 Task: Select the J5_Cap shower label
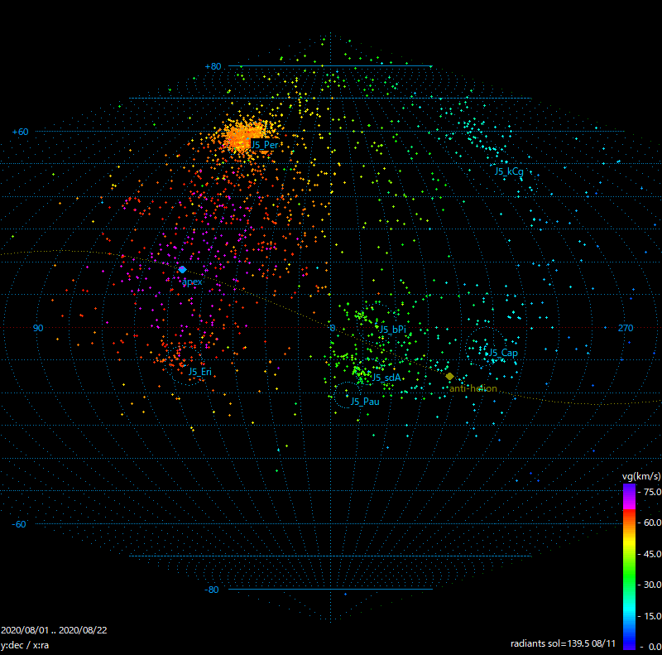[503, 353]
